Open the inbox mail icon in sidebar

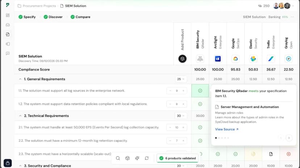8,25
